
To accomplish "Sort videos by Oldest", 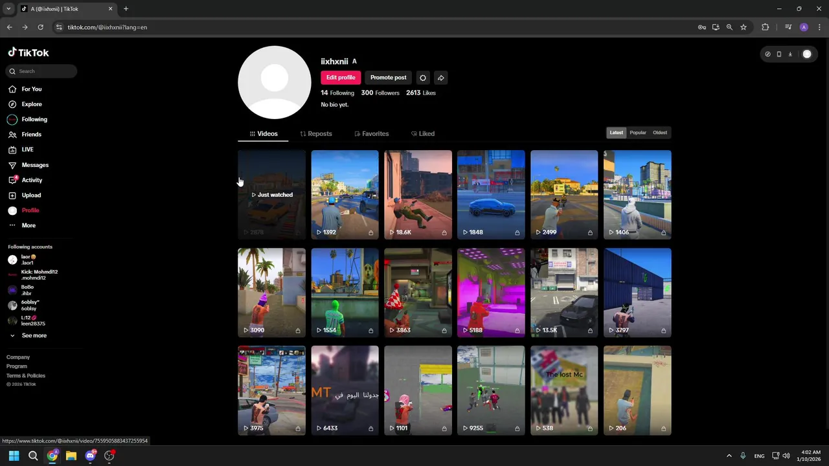I will click(x=660, y=133).
